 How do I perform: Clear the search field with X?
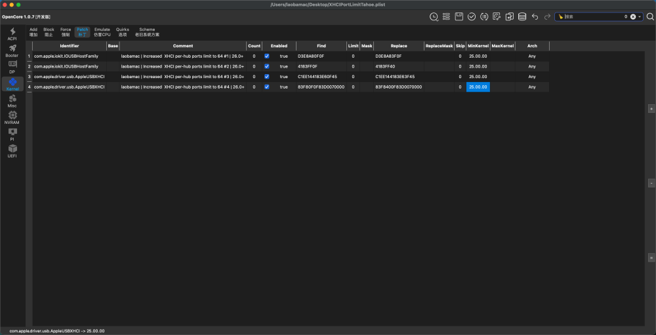633,17
